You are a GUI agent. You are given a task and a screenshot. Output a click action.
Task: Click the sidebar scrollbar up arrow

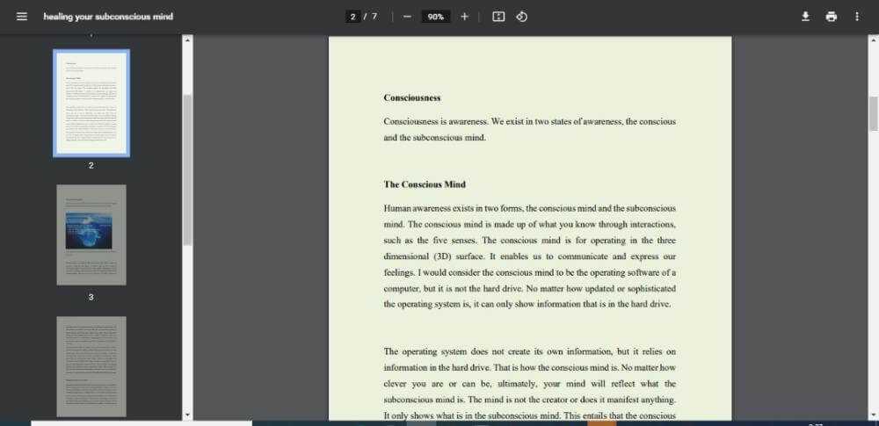186,40
